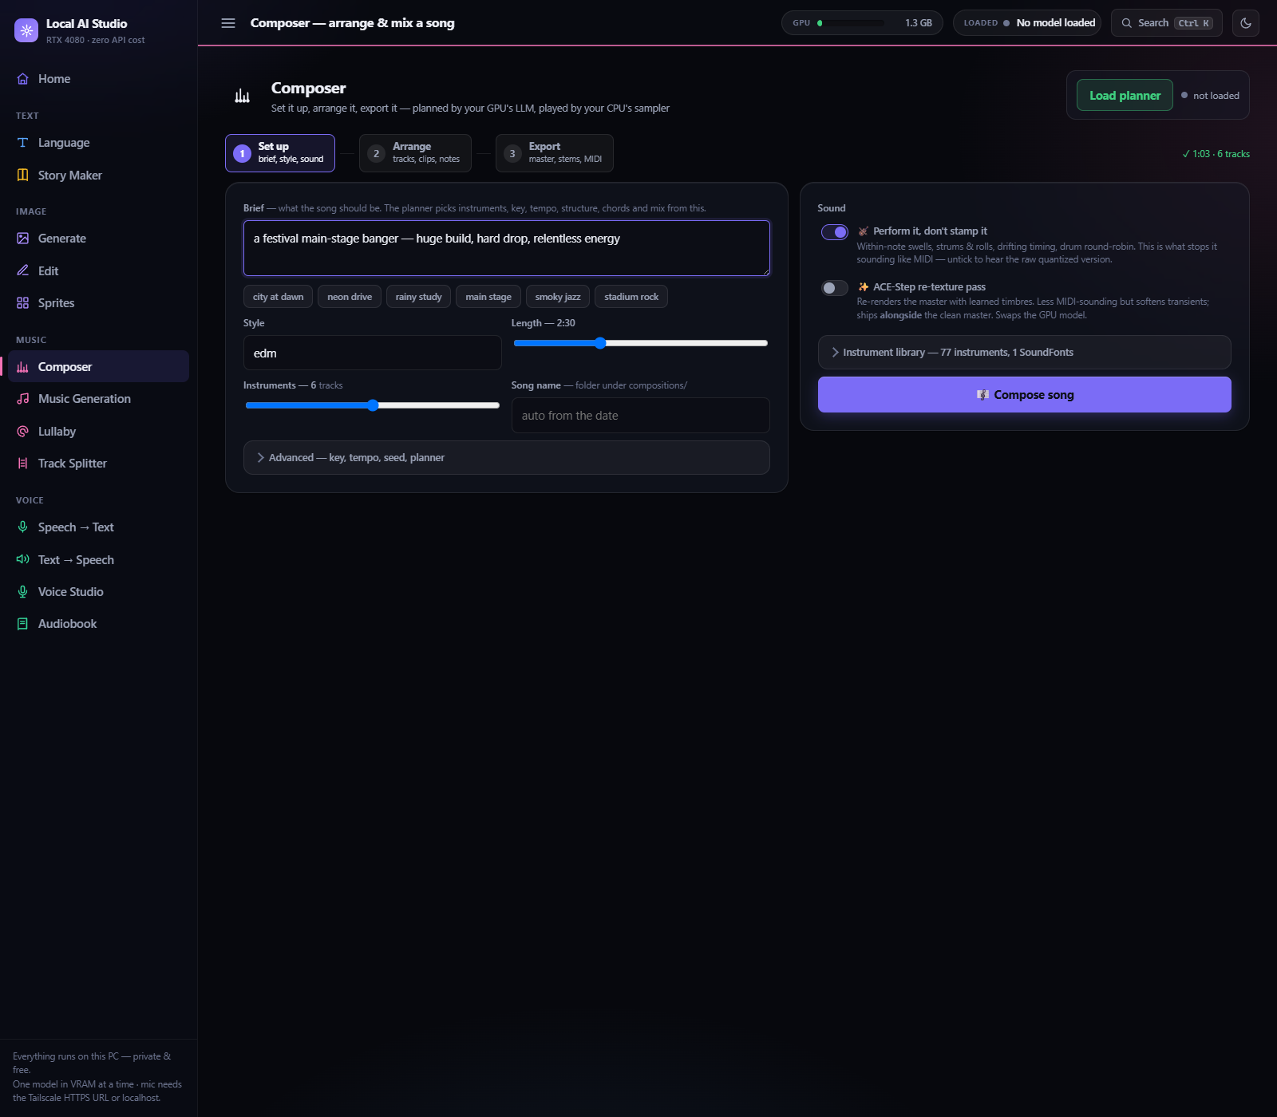The width and height of the screenshot is (1277, 1117).
Task: Disable Perform it, don't stamp it toggle
Action: tap(835, 232)
